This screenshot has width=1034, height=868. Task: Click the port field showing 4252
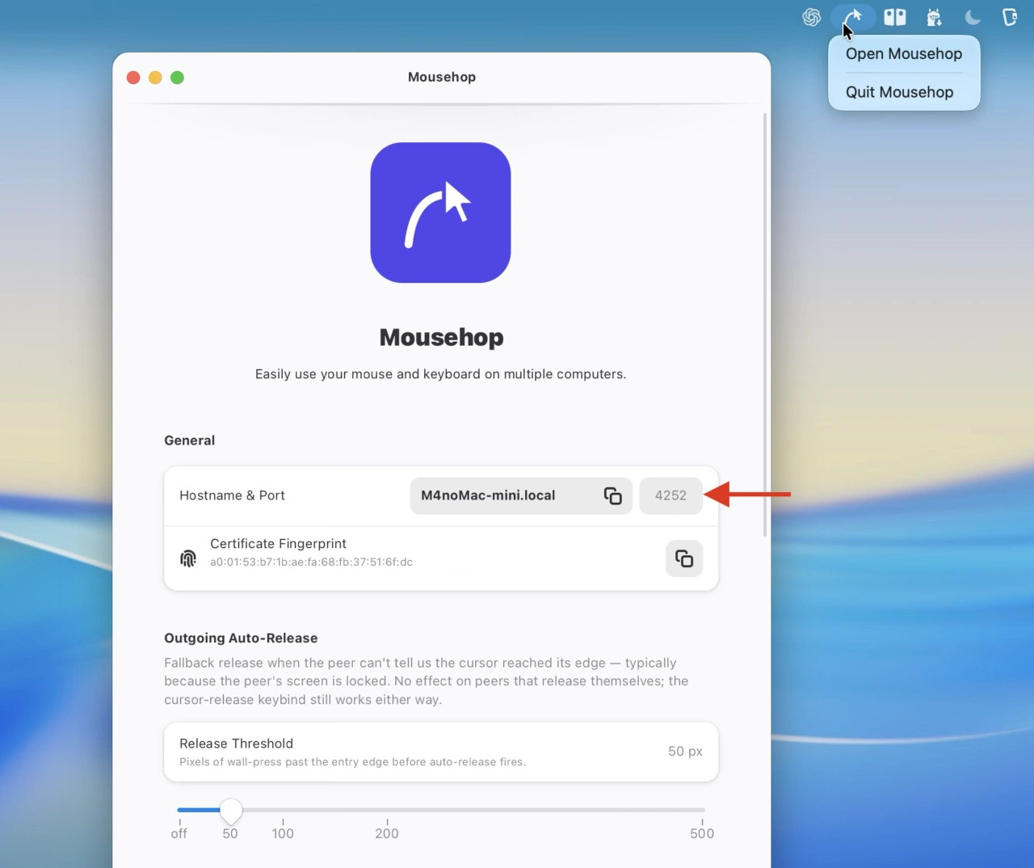(x=670, y=495)
